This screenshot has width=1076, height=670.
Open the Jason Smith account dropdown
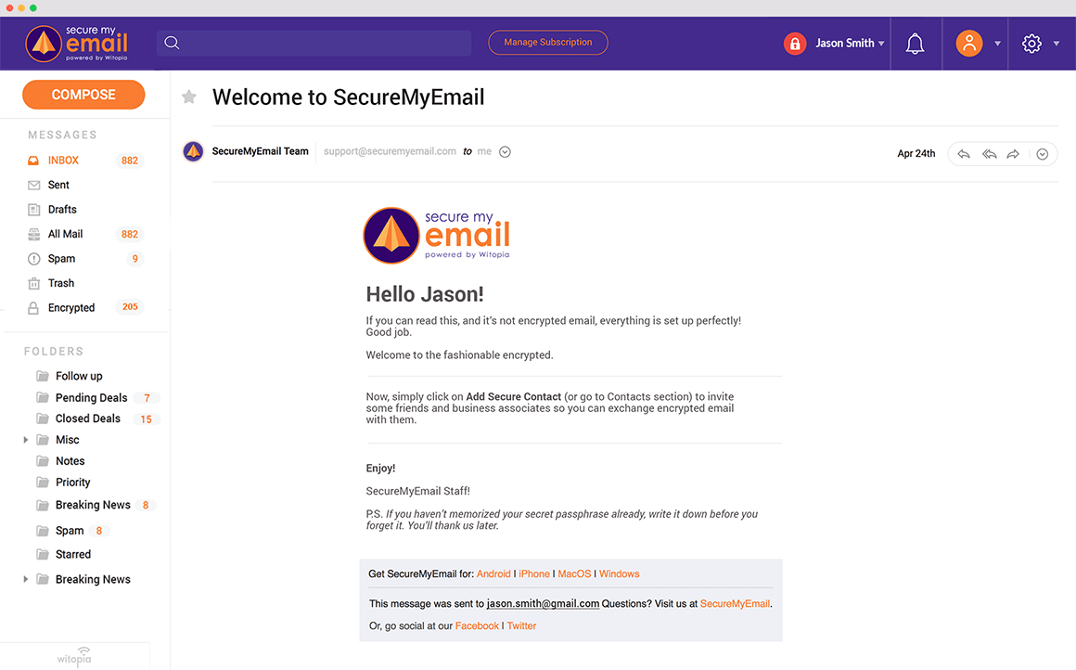pyautogui.click(x=848, y=43)
